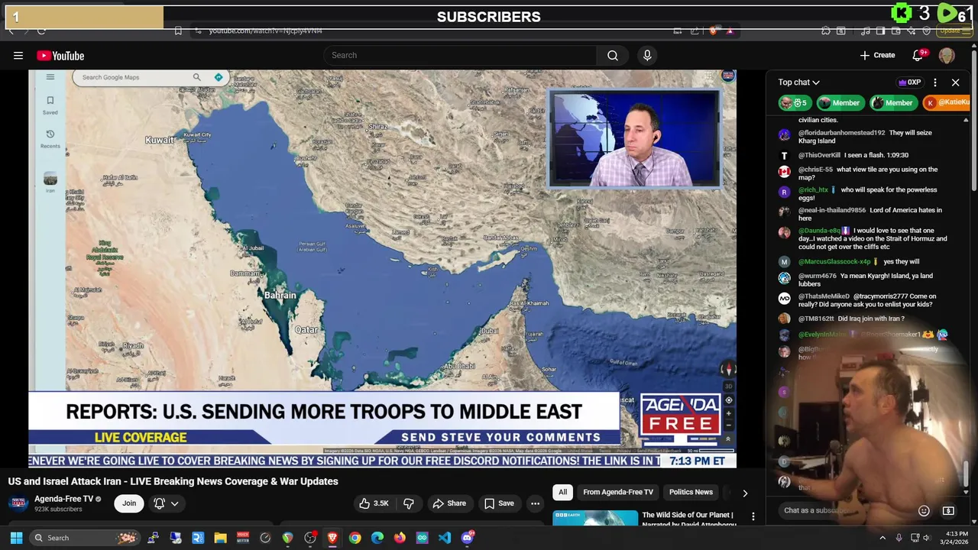
Task: Open more actions for the video
Action: 535,503
